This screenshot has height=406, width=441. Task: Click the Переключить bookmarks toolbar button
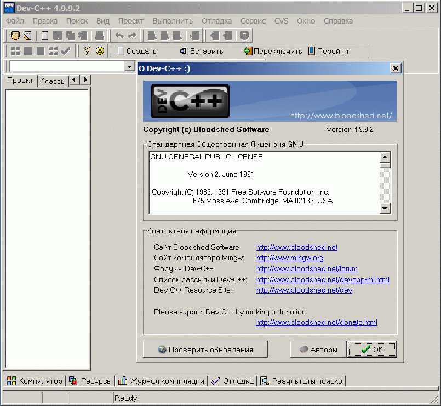273,51
